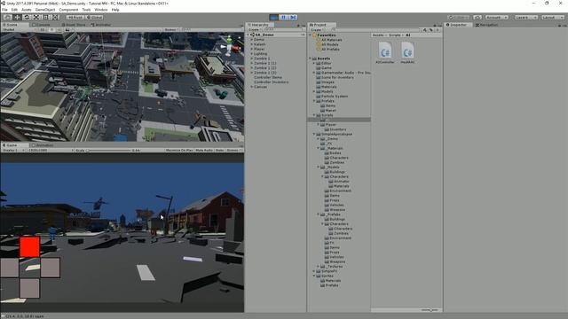Viewport: 568px width, 319px height.
Task: Click the red inventory slot in Game view
Action: click(x=29, y=246)
